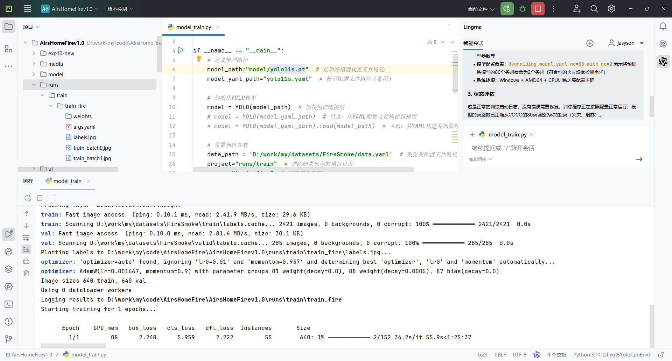Expand the media folder
Image resolution: width=672 pixels, height=361 pixels.
(34, 64)
